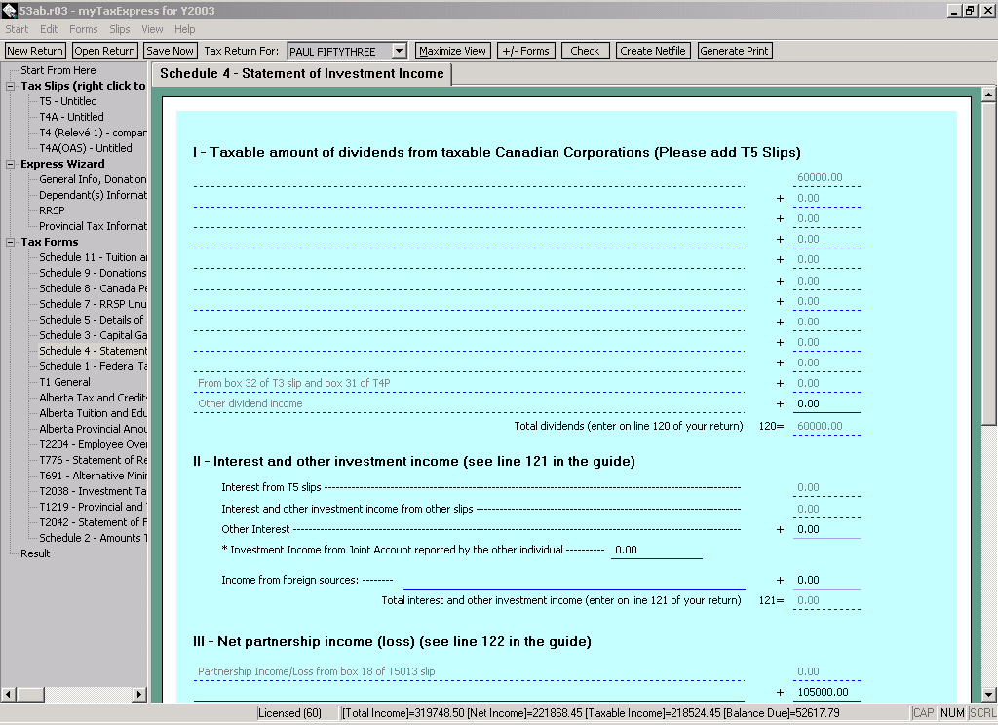Screen dimensions: 998x725
Task: Open the Tax Return For dropdown
Action: 399,51
